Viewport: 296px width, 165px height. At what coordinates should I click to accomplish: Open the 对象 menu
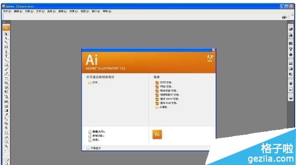[29, 11]
